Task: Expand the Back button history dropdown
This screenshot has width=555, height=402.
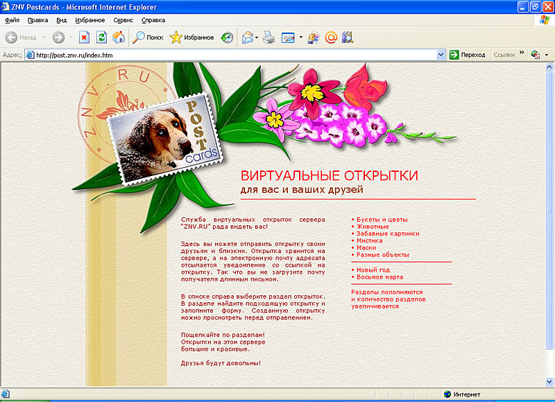Action: pyautogui.click(x=43, y=37)
